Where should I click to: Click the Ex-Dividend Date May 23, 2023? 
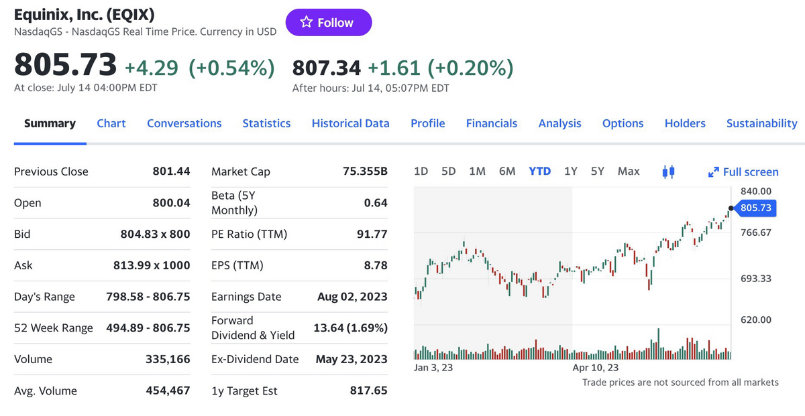click(352, 359)
